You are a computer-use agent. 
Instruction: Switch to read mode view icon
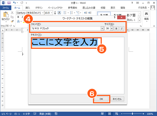click(102, 114)
